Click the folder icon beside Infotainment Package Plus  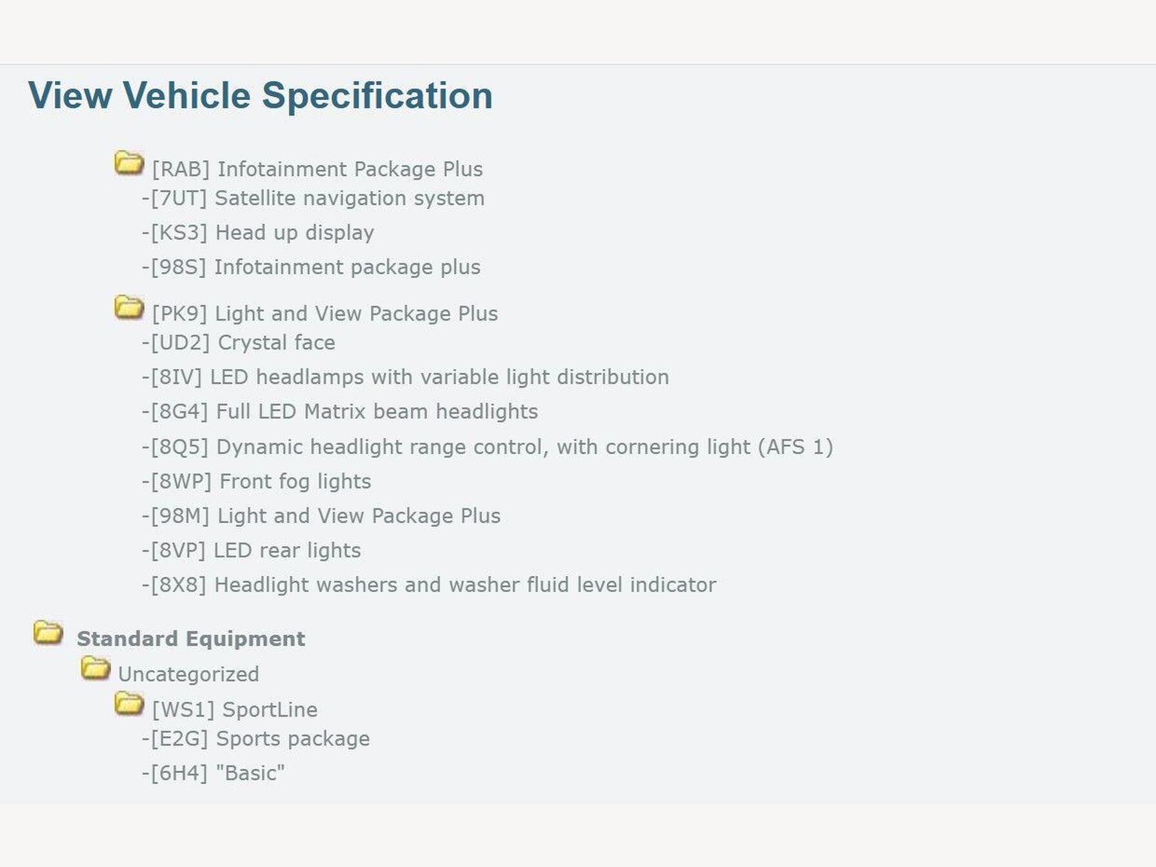(x=129, y=163)
